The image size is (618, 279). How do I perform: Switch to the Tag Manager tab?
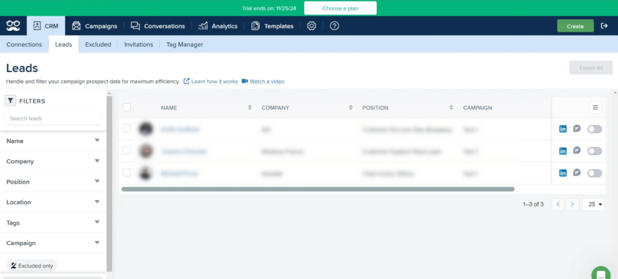(185, 45)
